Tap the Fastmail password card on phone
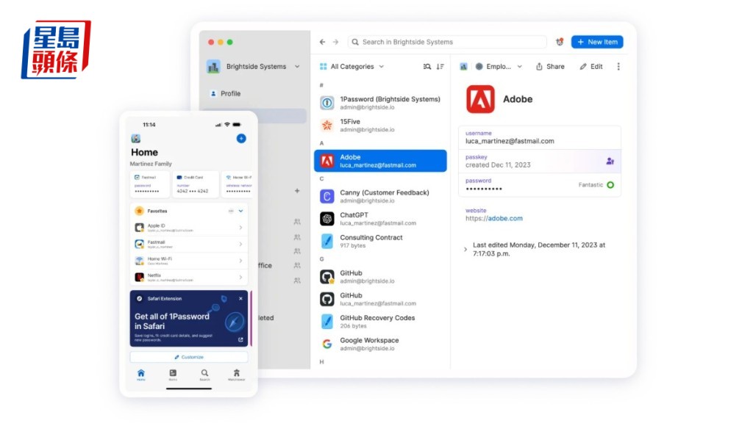Viewport: 753px width, 423px height. 150,184
